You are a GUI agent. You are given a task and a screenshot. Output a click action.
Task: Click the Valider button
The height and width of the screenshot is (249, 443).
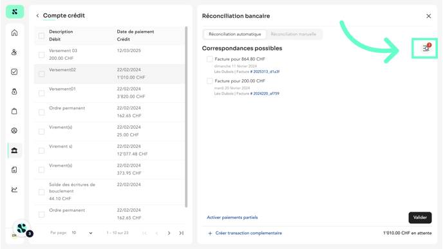pos(420,217)
